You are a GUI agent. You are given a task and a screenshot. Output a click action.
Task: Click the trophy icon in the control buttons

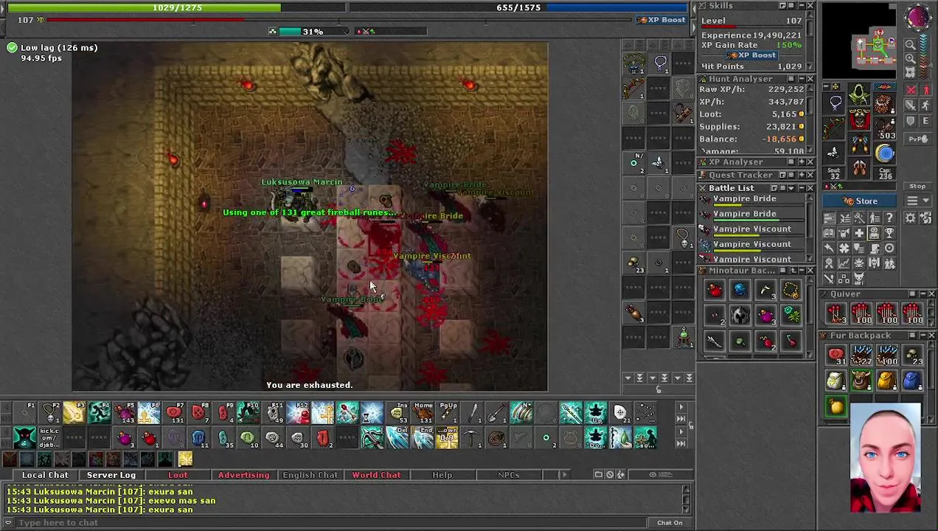click(890, 233)
